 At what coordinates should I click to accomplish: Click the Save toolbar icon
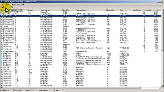[x=3, y=7]
